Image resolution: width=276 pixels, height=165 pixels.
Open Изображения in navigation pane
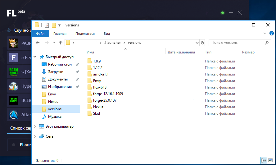tap(60, 87)
